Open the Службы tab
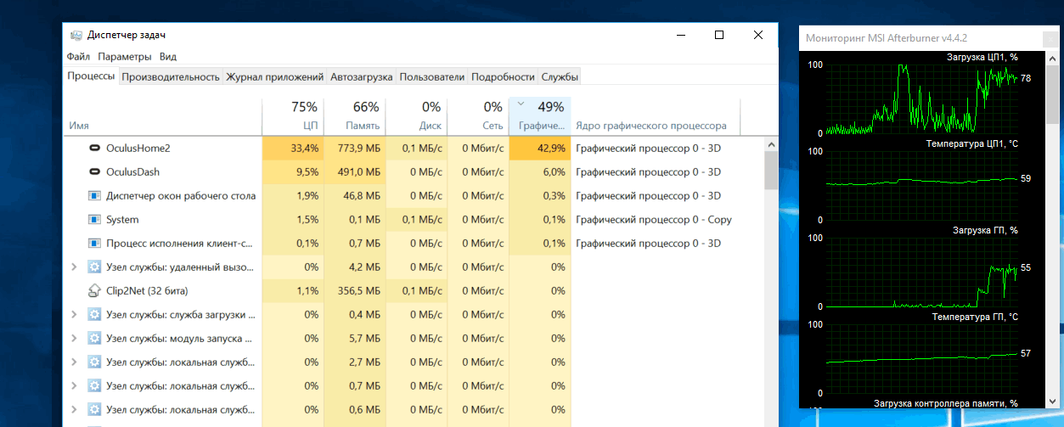 (560, 76)
